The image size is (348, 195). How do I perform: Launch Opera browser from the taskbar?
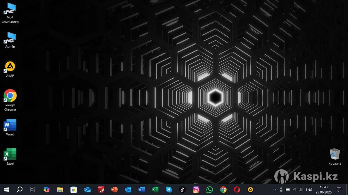point(237,190)
